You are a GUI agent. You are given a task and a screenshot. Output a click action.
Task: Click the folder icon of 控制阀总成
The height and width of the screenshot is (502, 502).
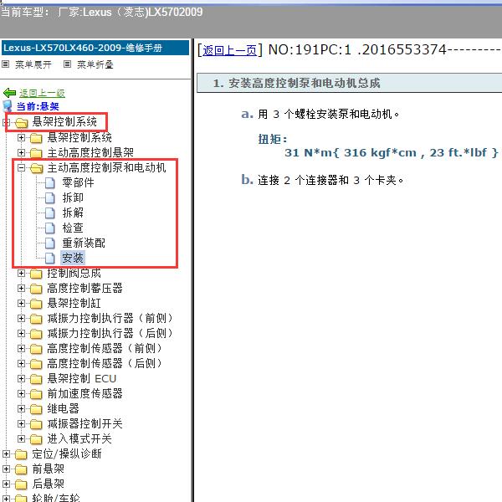(36, 274)
